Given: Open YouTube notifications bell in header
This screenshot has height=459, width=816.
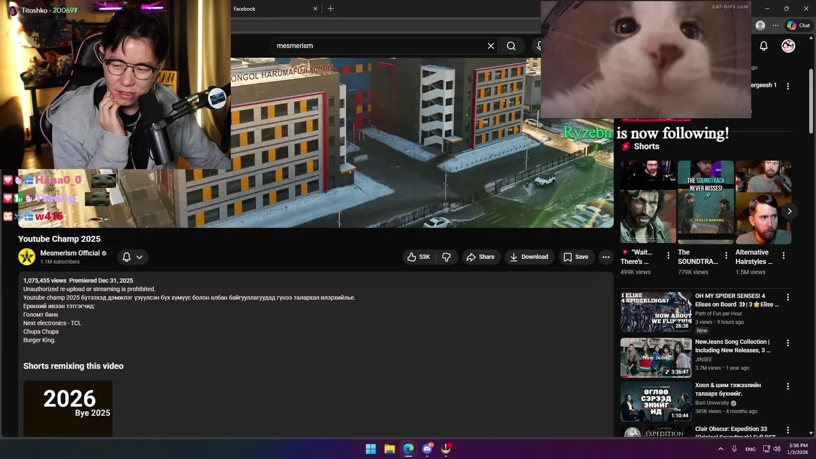Looking at the screenshot, I should [x=763, y=46].
